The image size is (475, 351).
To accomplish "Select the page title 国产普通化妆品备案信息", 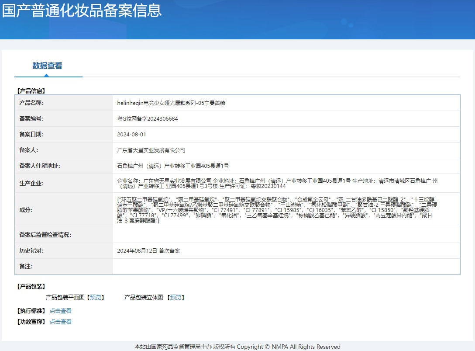I will 82,10.
